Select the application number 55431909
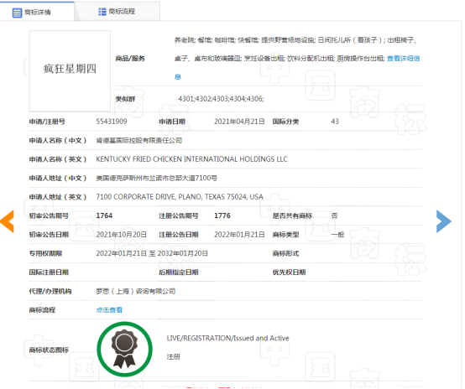 point(112,122)
